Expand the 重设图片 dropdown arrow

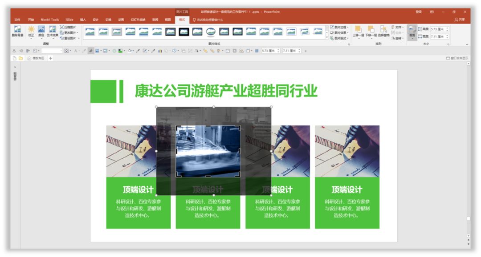tap(79, 38)
